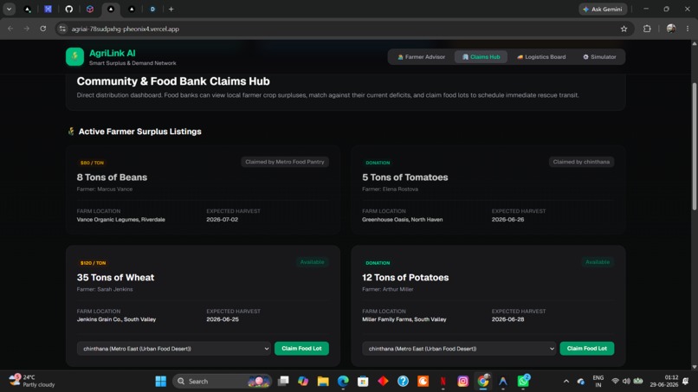The image size is (698, 392).
Task: Click the Available badge on Wheat card
Action: [x=312, y=262]
